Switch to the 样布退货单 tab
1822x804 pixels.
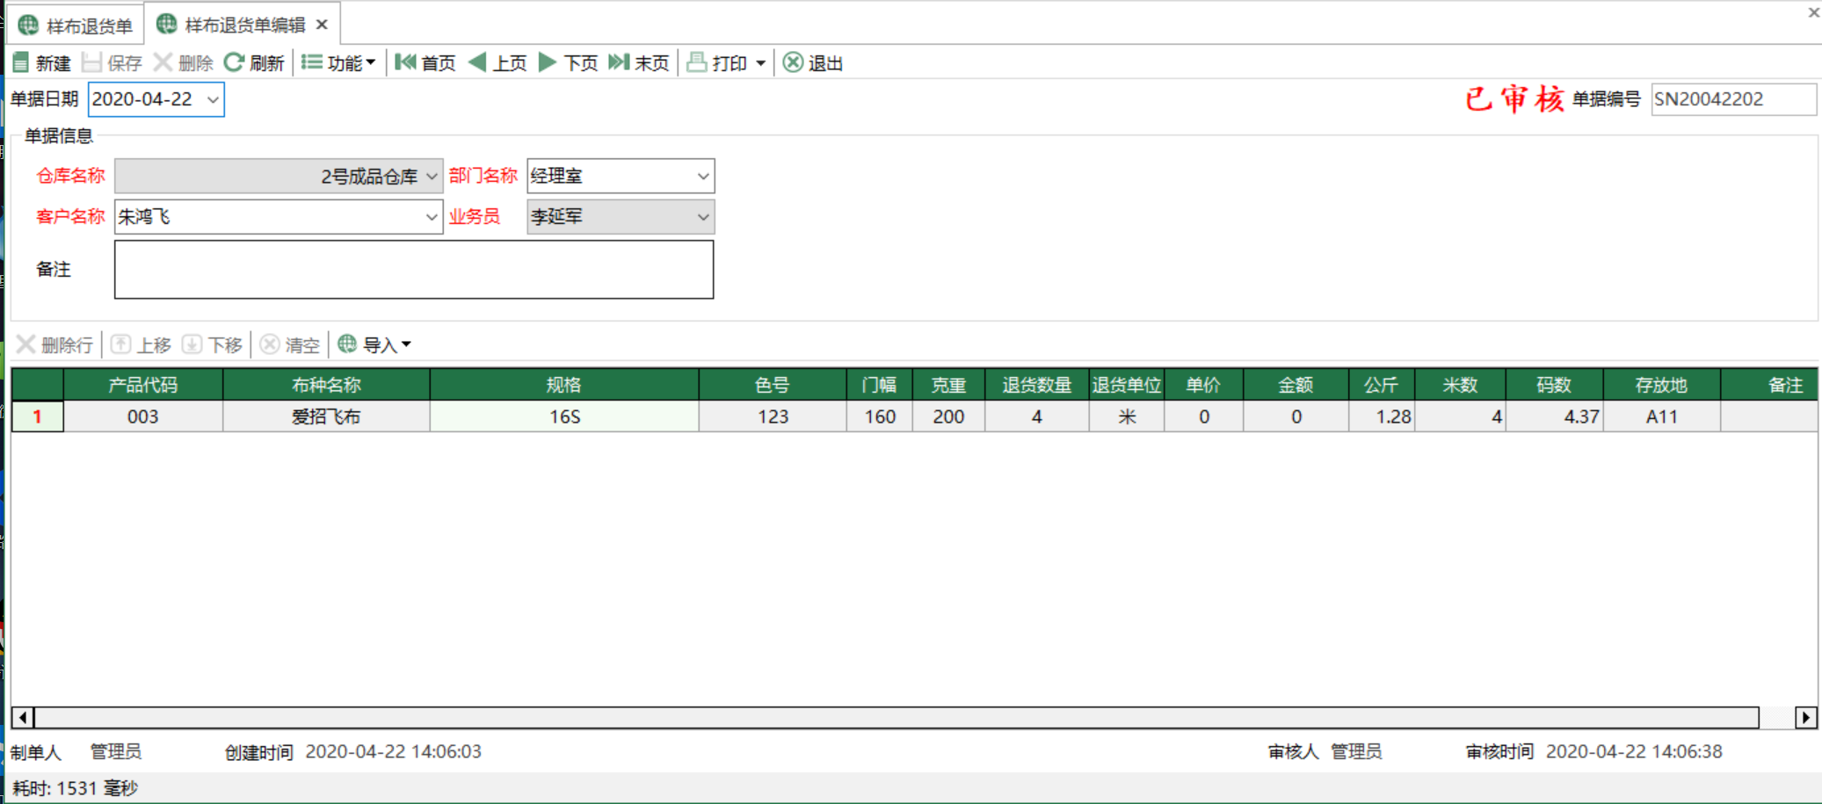76,25
